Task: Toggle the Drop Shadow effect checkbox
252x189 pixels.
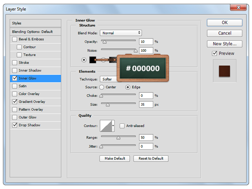Action: click(15, 125)
